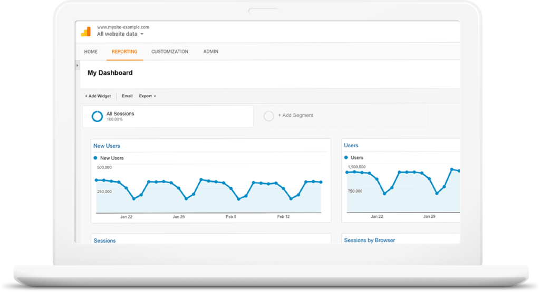Click the Jan 29 label in New Users chart
Viewport: 540px width, 292px height.
[x=179, y=217]
